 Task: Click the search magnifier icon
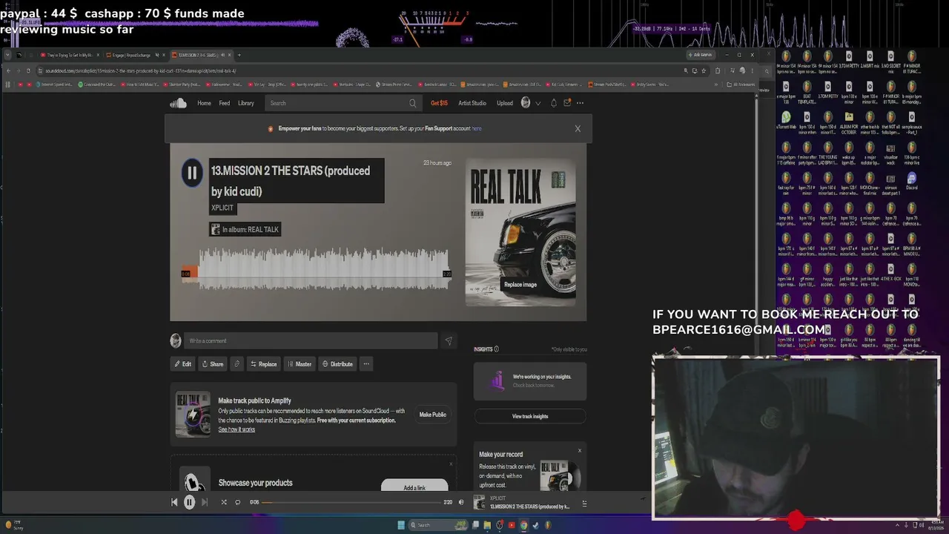[413, 103]
